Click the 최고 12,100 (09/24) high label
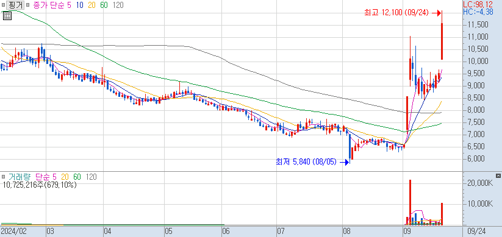The width and height of the screenshot is (502, 237). pos(396,13)
